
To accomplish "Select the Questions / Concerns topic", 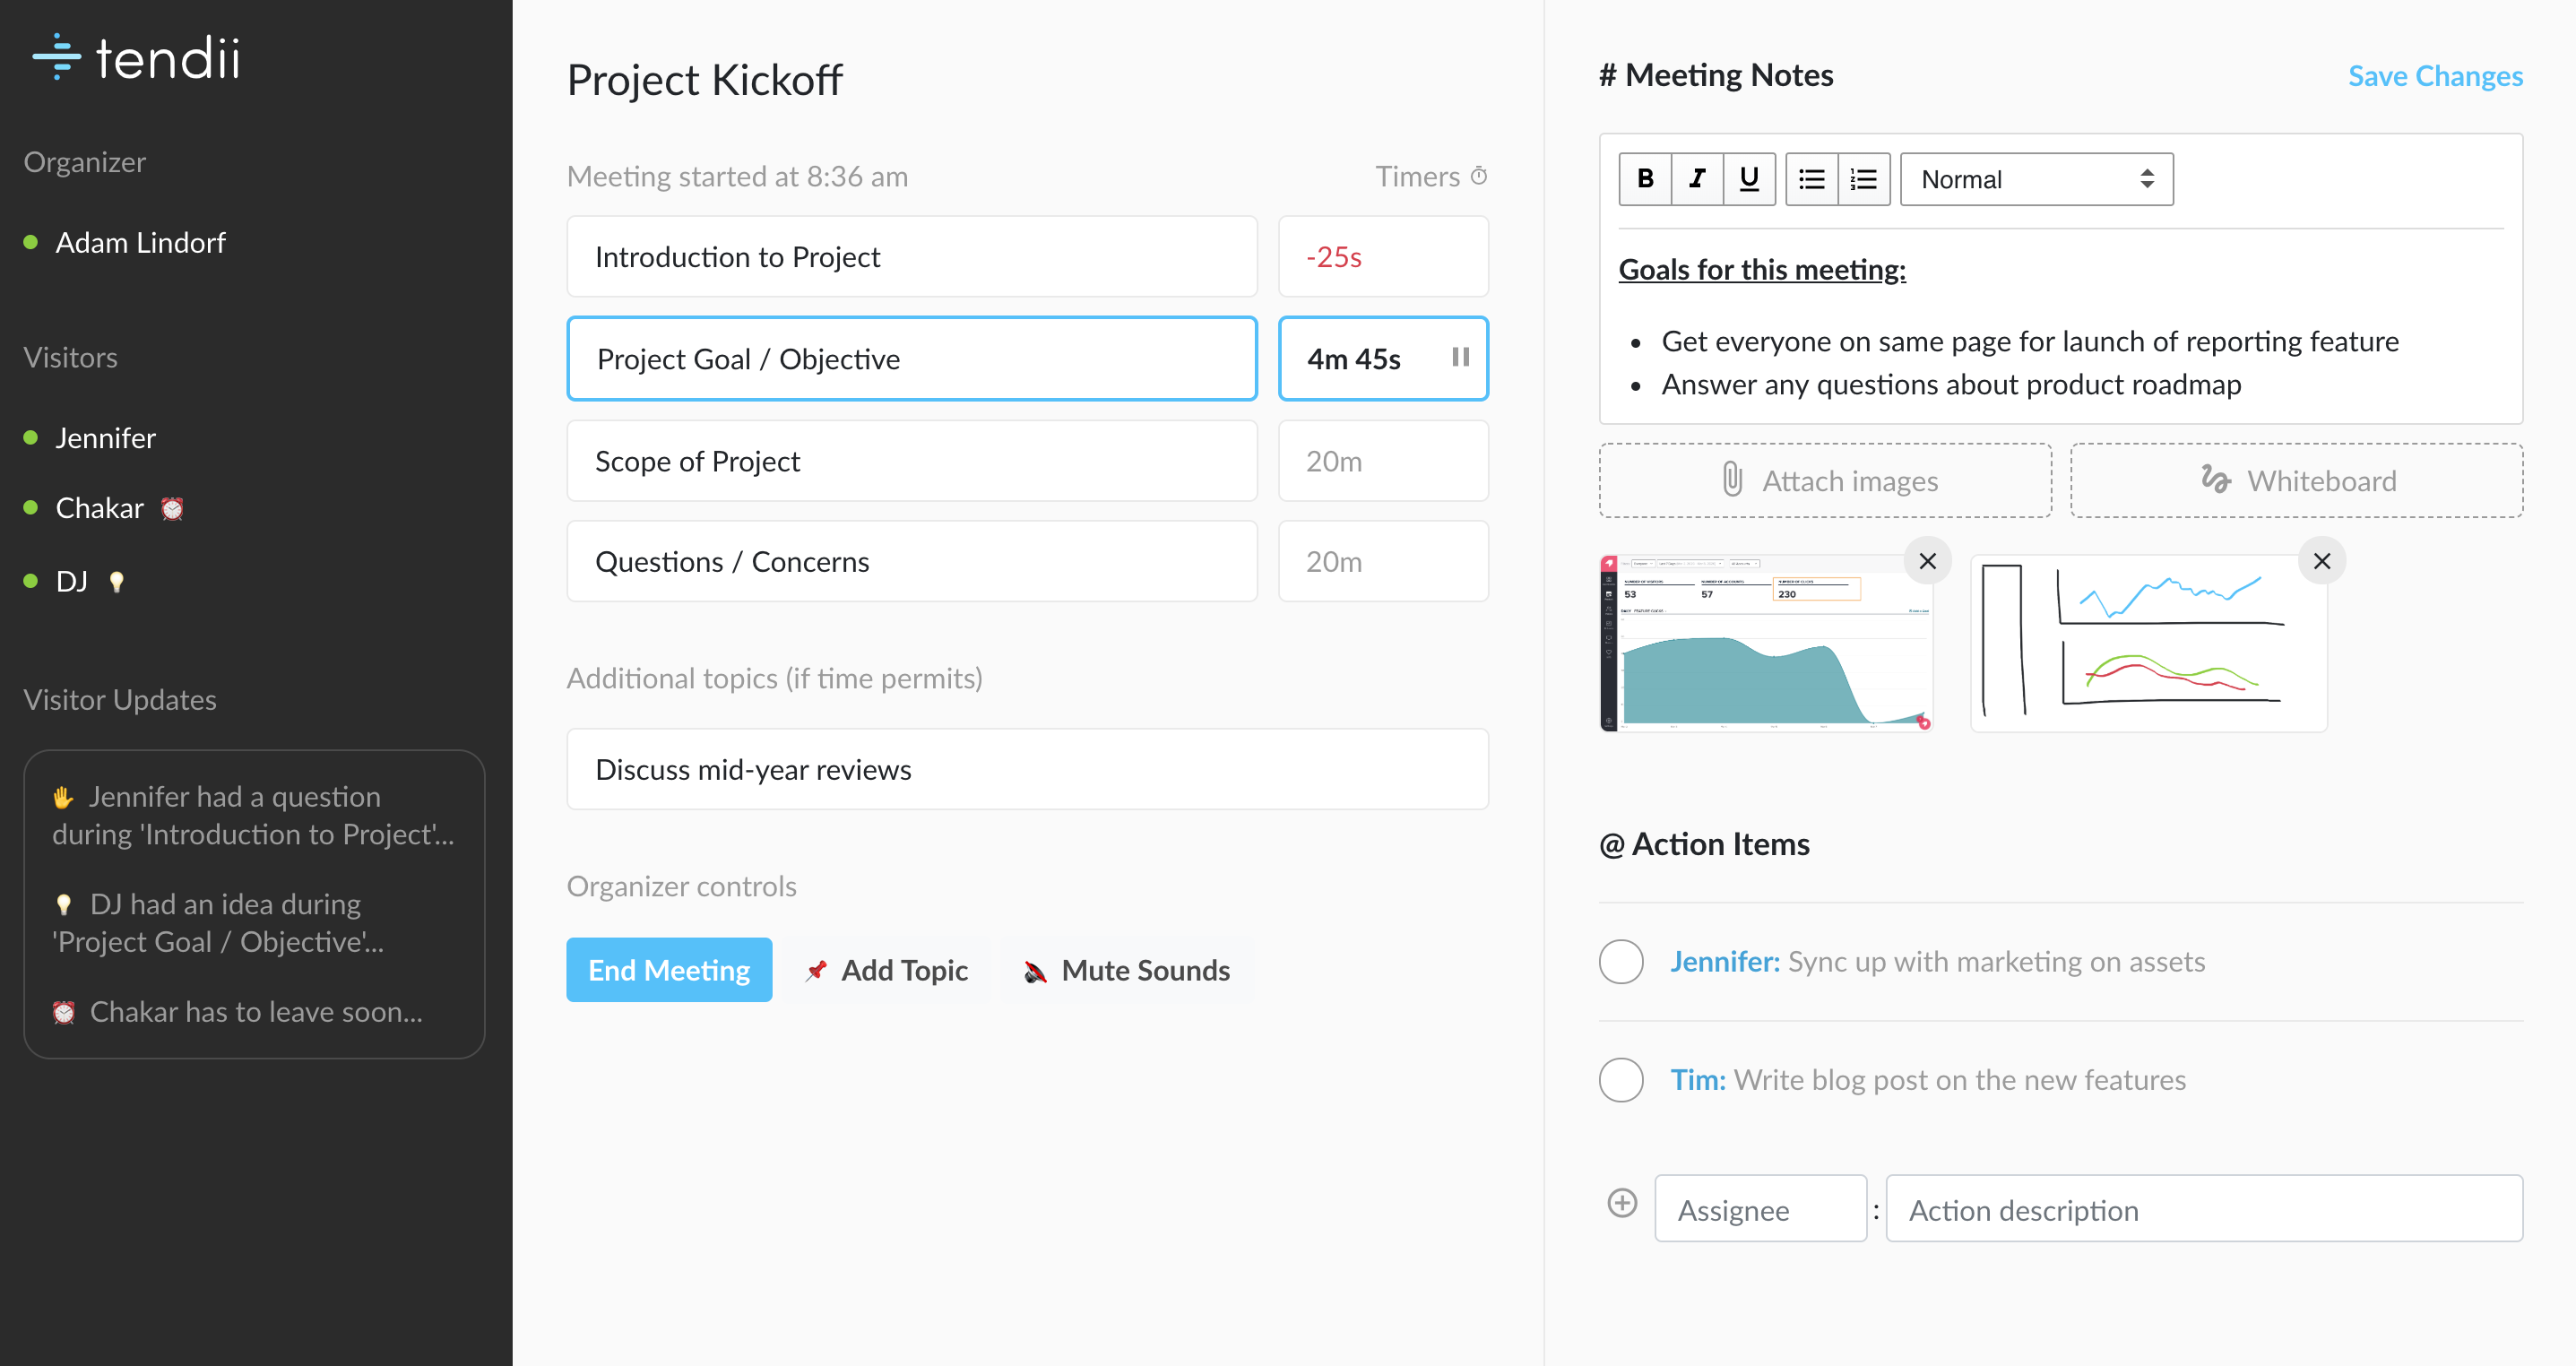I will [x=911, y=562].
